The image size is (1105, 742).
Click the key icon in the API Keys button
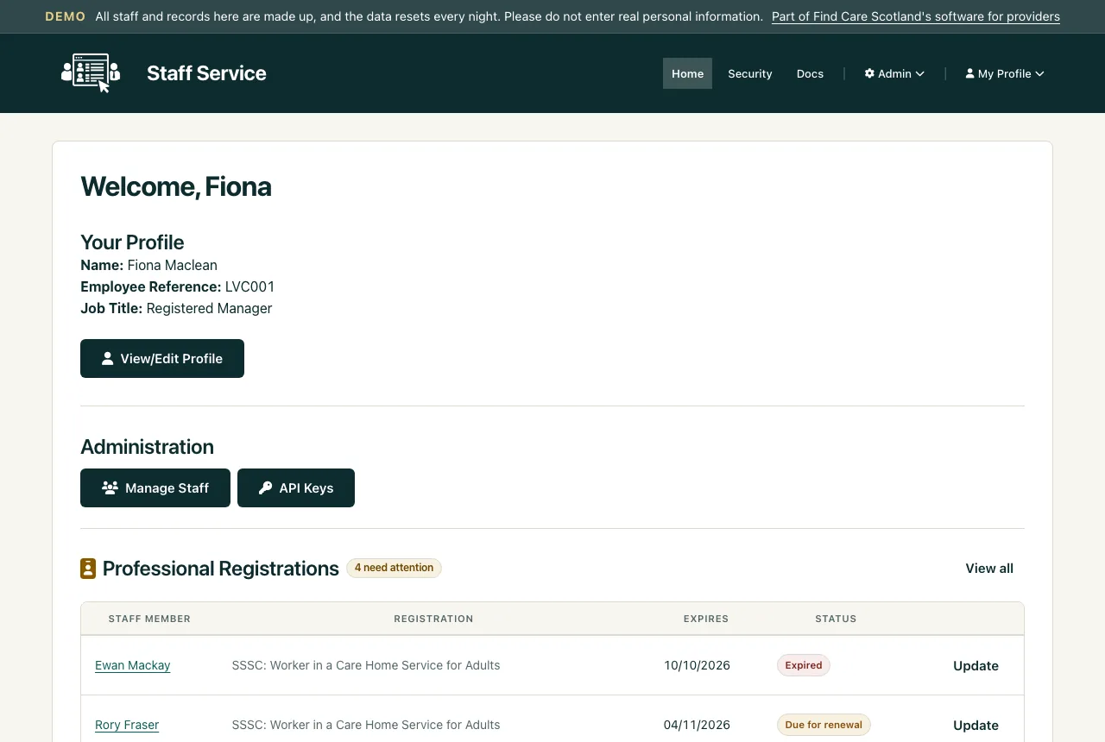266,487
